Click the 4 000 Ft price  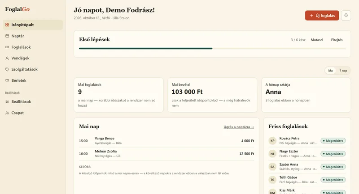coord(248,141)
